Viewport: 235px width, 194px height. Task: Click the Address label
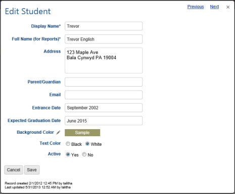52,51
